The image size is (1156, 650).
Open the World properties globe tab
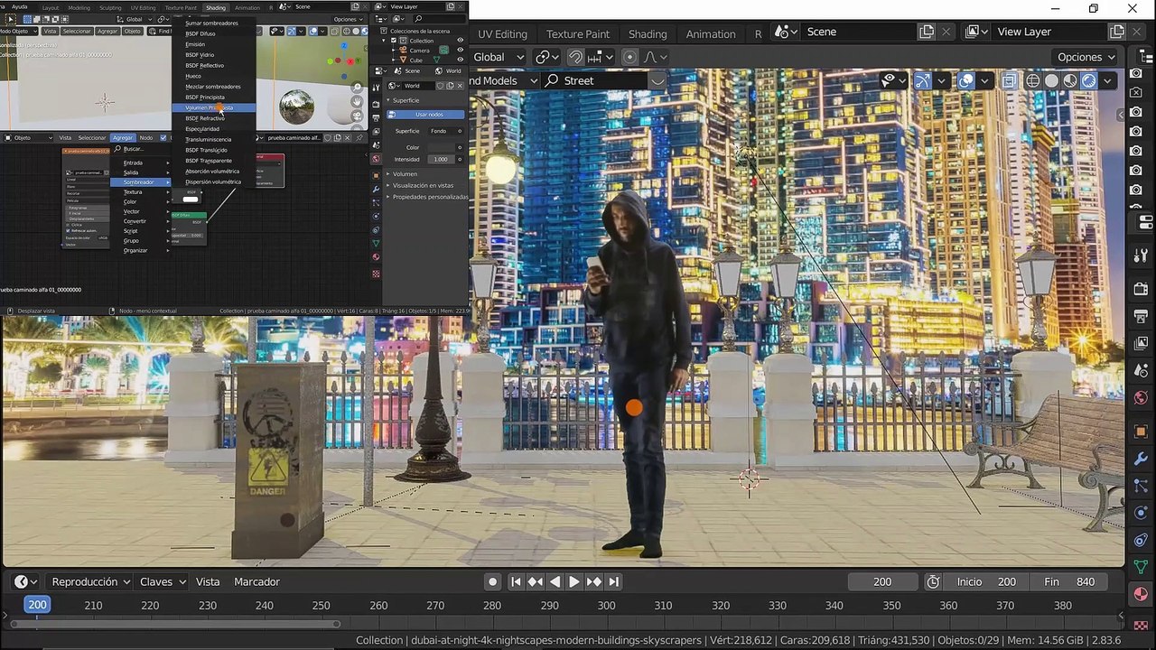(1141, 398)
